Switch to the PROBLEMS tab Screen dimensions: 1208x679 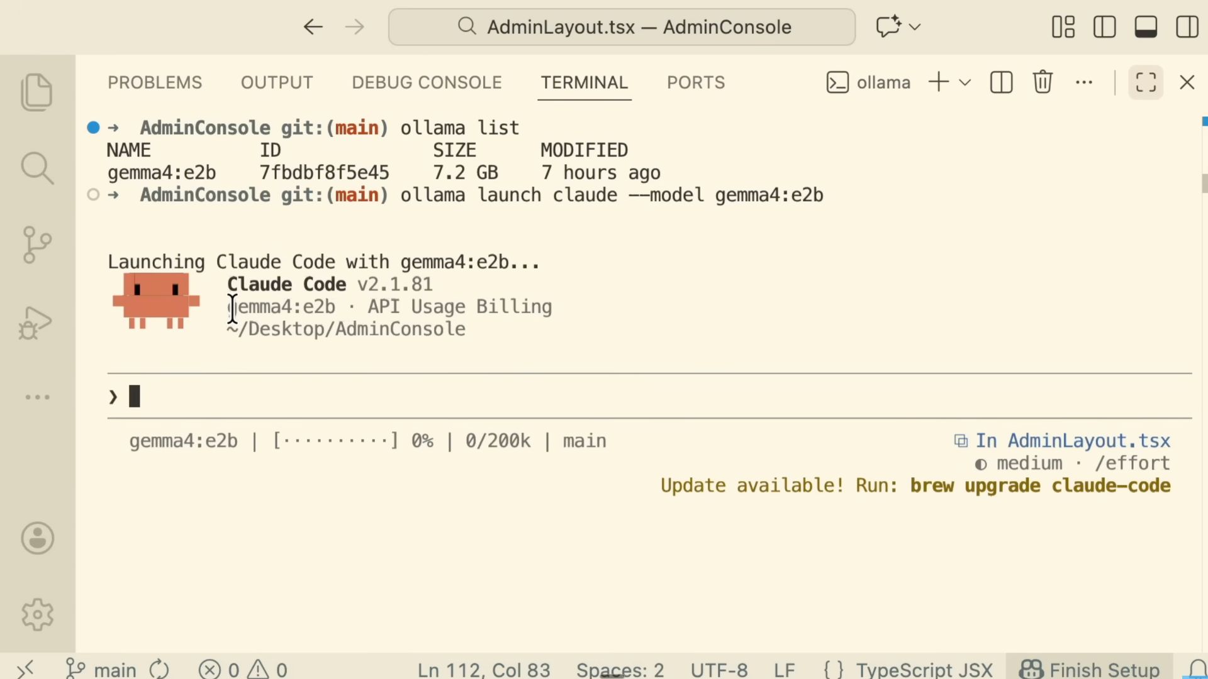point(155,82)
